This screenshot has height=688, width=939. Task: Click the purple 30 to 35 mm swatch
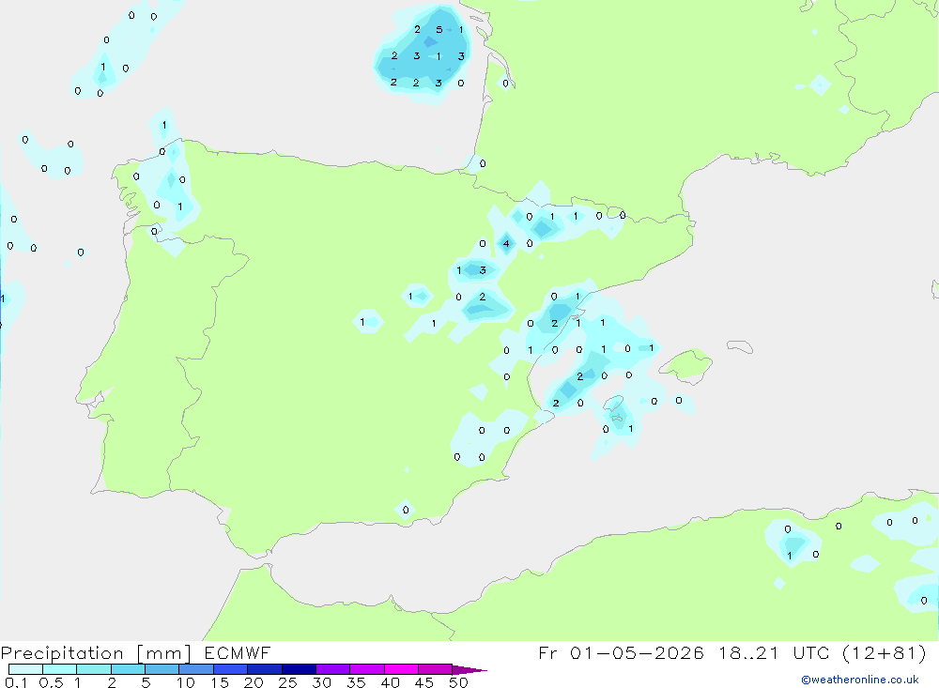(332, 669)
